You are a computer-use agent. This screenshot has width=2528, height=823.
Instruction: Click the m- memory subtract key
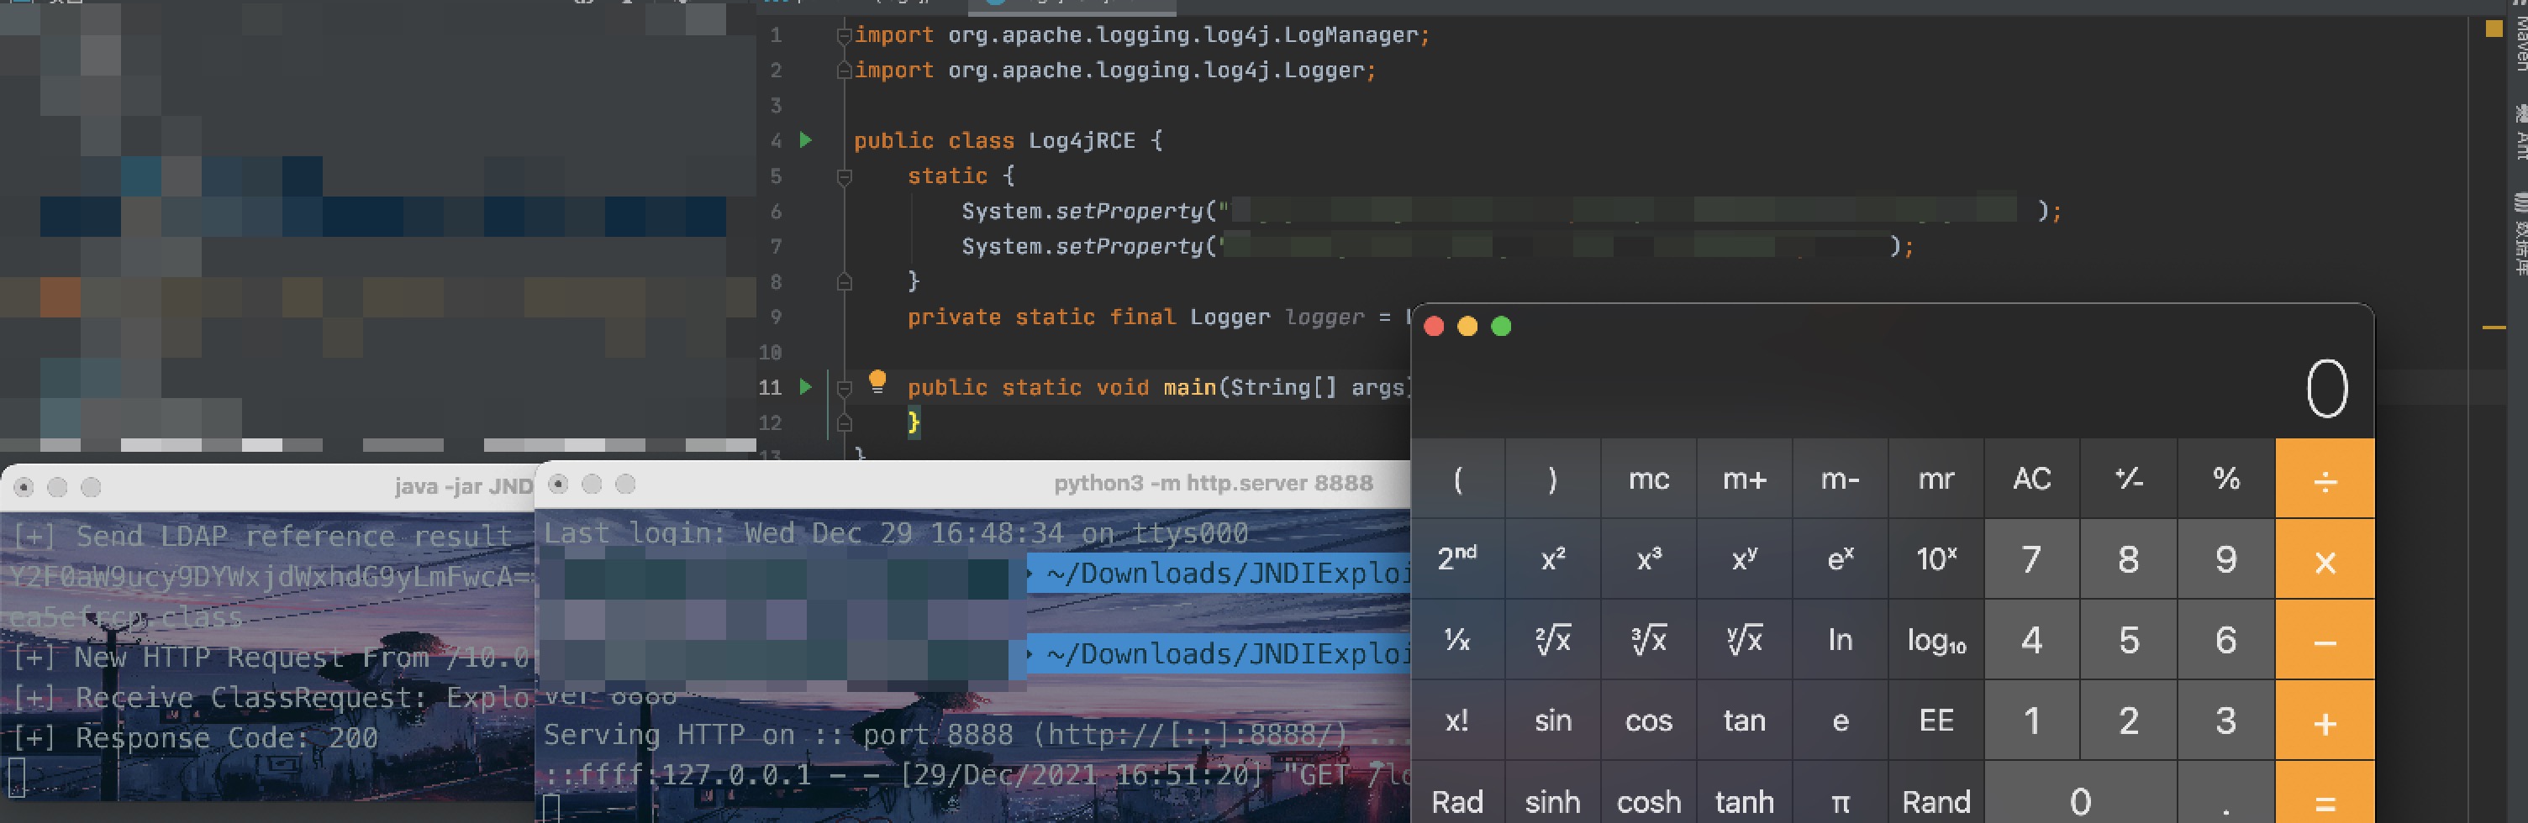[1840, 479]
